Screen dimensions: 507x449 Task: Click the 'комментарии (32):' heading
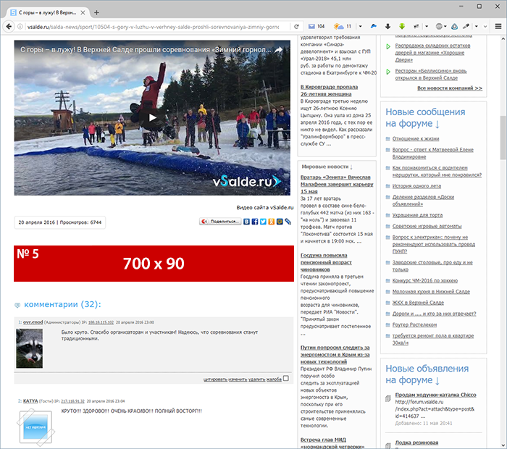point(62,304)
